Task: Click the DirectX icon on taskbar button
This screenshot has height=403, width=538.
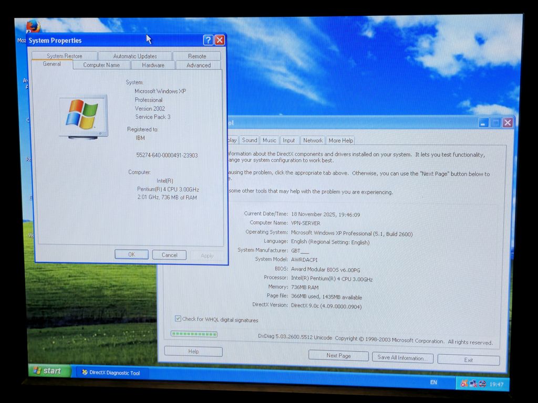Action: pos(84,373)
